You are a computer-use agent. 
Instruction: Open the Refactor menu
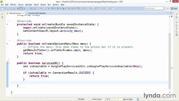tap(13, 5)
